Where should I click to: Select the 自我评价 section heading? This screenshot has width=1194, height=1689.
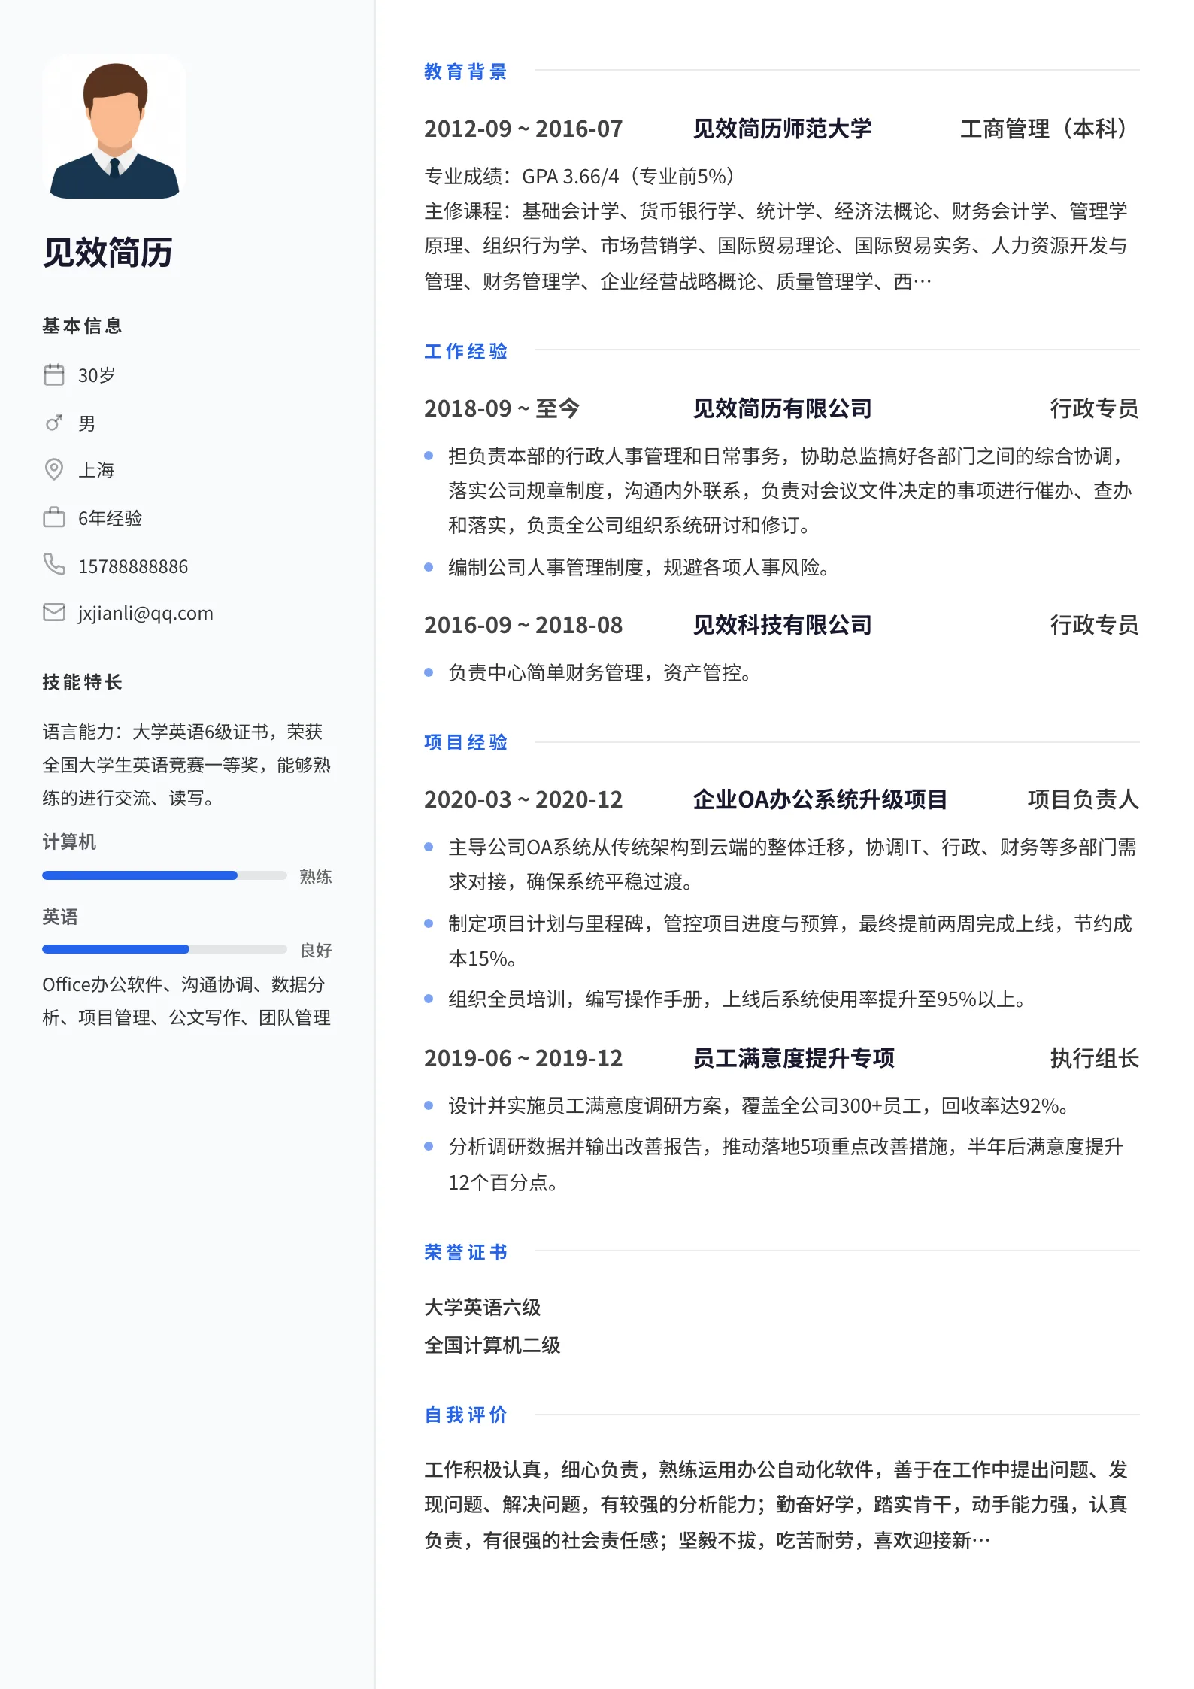(x=466, y=1415)
